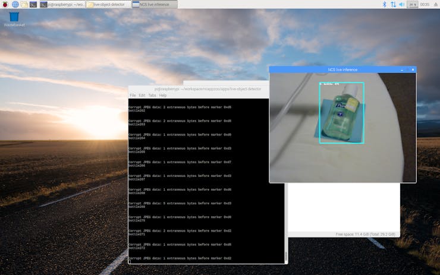
Task: Open the file manager folder icon
Action: coord(24,4)
